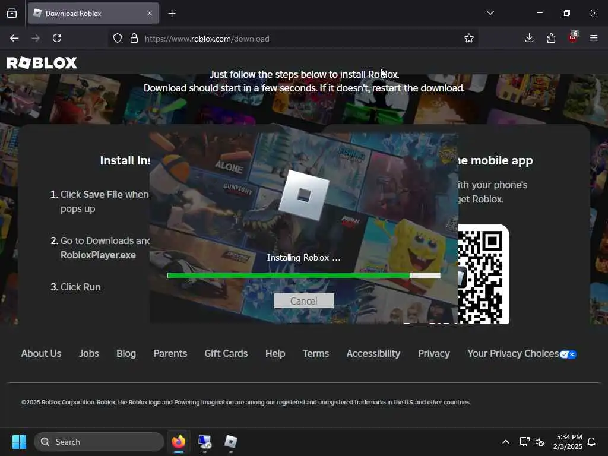Screen dimensions: 608x456
Task: Open the Windows Start menu
Action: (x=19, y=442)
